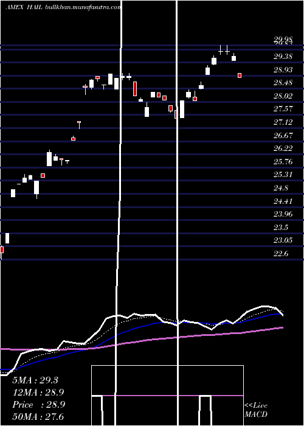Click the 12MA : 28.9 legend value

[x=38, y=393]
